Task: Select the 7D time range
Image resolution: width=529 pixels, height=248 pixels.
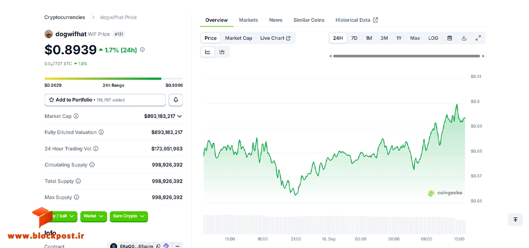Action: (x=354, y=38)
